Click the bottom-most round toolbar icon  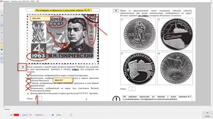point(2,62)
